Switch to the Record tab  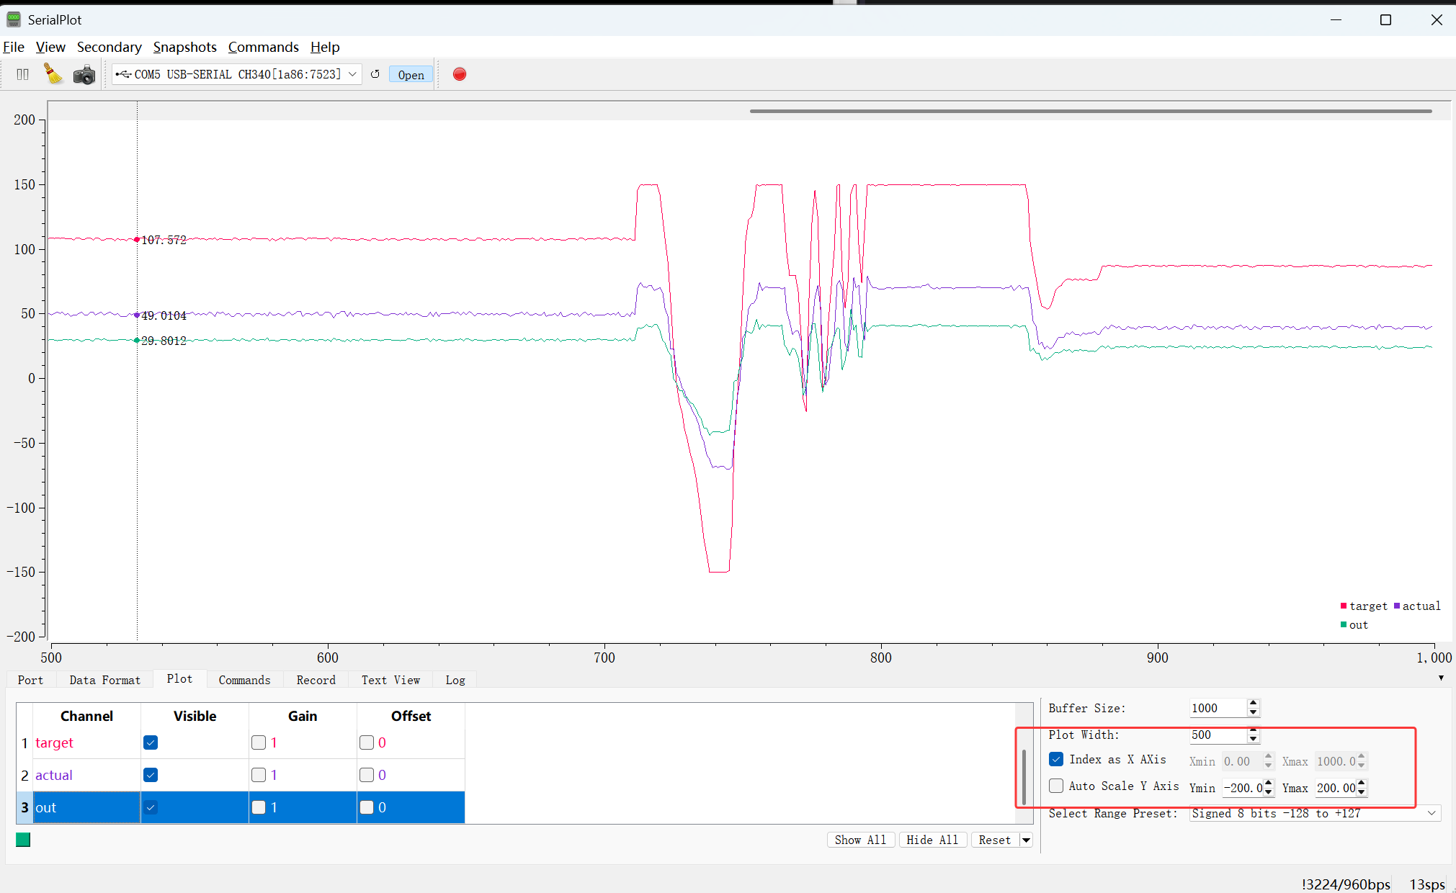pos(316,680)
